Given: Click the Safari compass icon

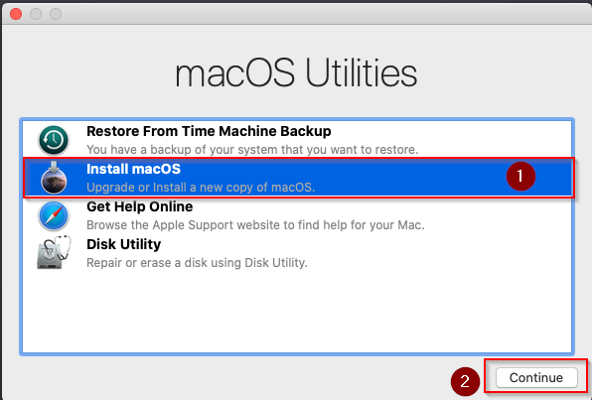Looking at the screenshot, I should coord(54,215).
